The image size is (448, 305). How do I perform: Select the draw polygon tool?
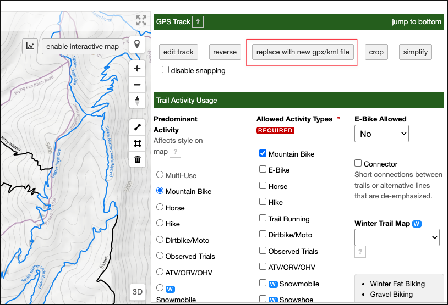coord(137,143)
